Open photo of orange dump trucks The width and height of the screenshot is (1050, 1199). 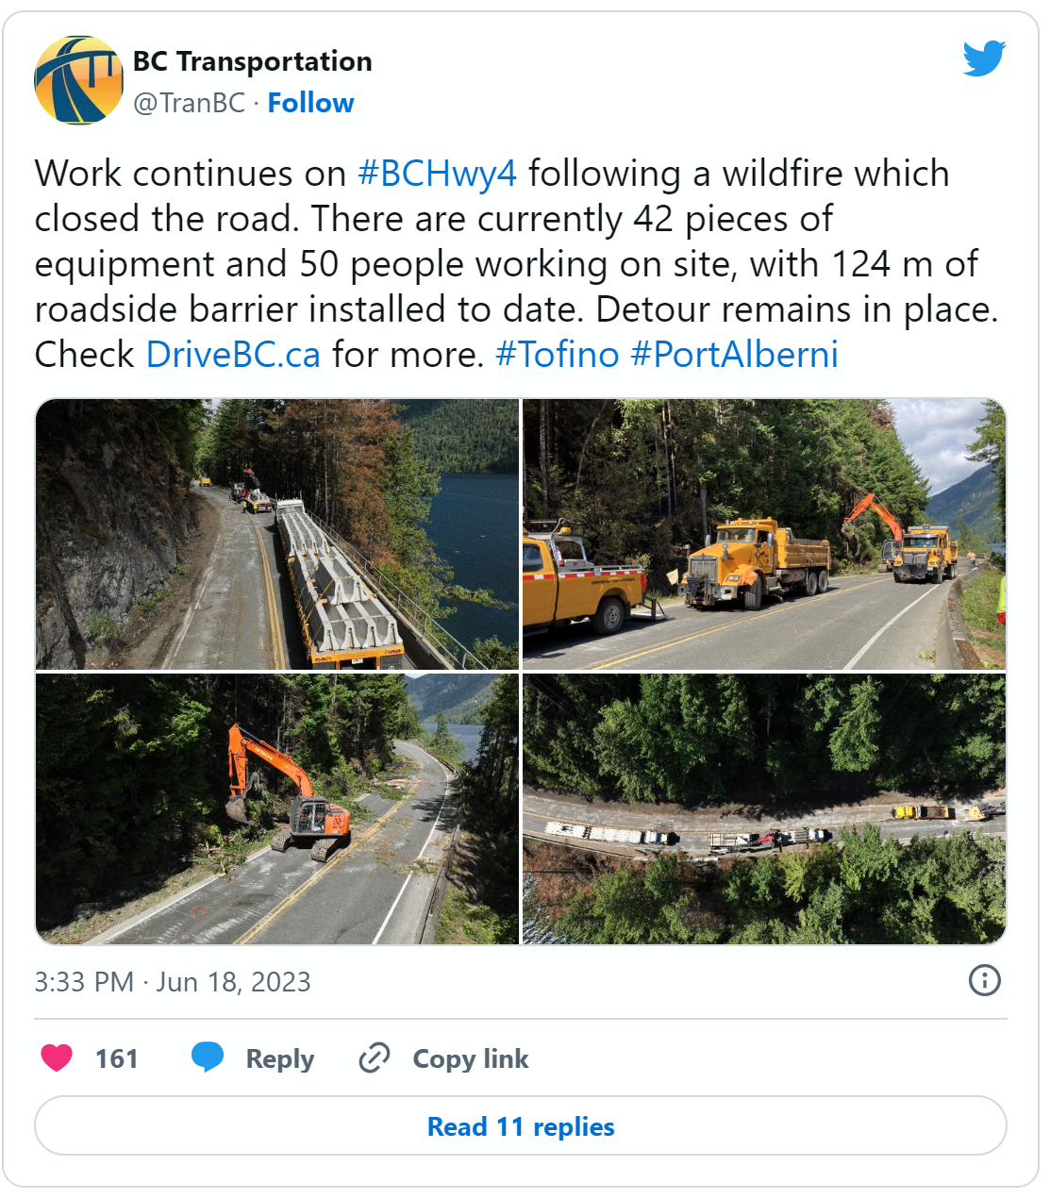click(764, 534)
